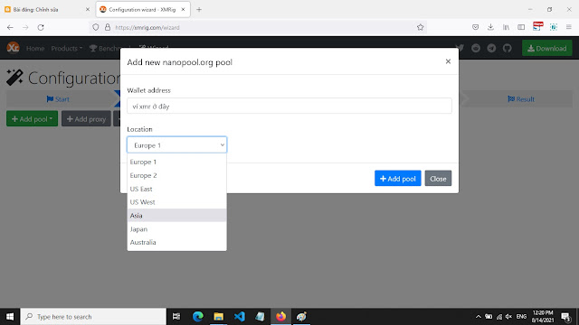
Task: Select Europe 1 from location list
Action: tap(177, 162)
